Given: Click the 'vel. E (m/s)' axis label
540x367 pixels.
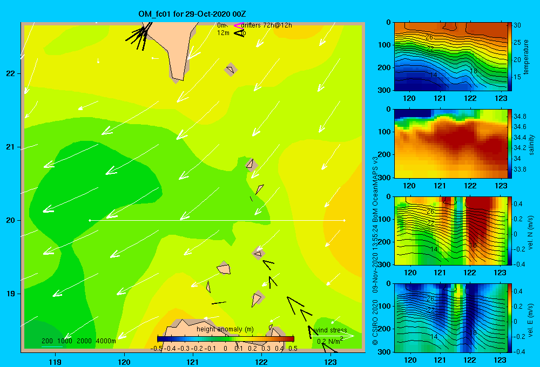Looking at the screenshot, I should (x=531, y=320).
